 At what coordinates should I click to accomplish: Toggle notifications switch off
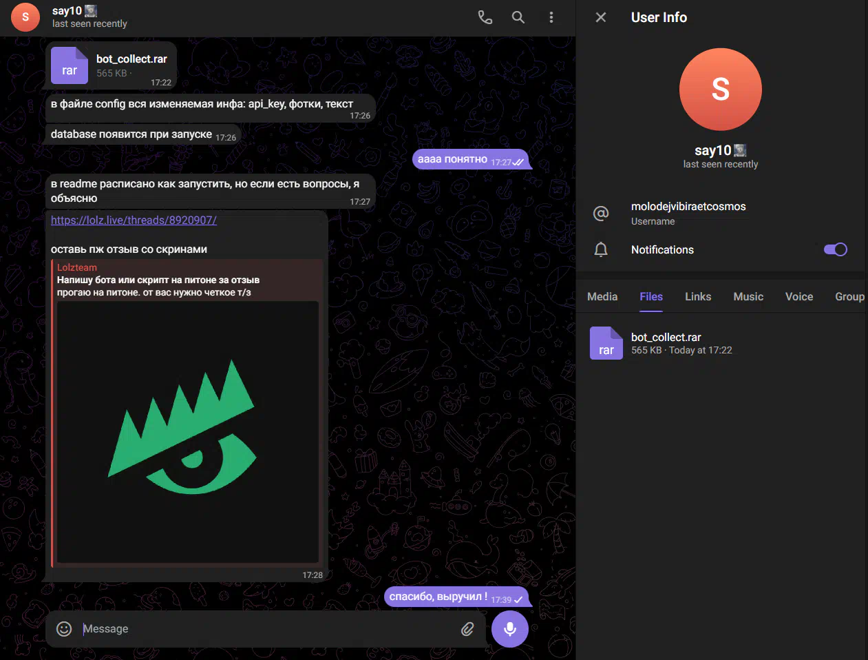pos(836,249)
